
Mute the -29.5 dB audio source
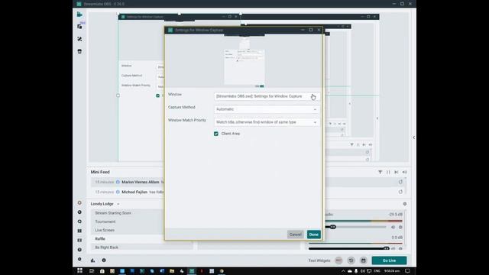[x=393, y=227]
